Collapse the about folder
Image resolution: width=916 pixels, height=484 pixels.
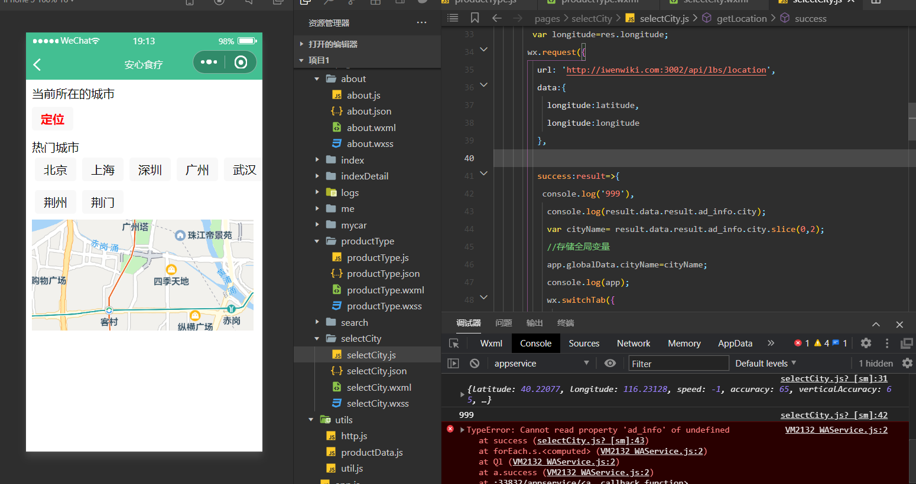(317, 79)
